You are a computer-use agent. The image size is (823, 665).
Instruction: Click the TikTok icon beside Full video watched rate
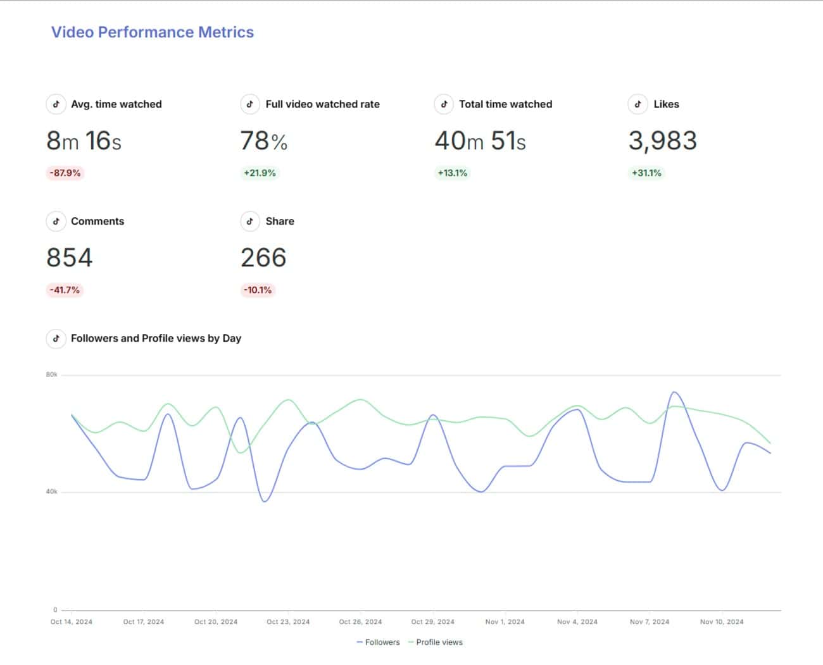pos(250,104)
